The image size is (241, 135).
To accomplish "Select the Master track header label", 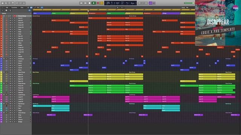I will (4, 13).
